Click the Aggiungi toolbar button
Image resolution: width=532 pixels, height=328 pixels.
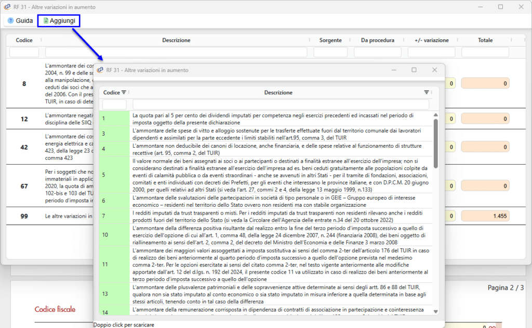(59, 21)
